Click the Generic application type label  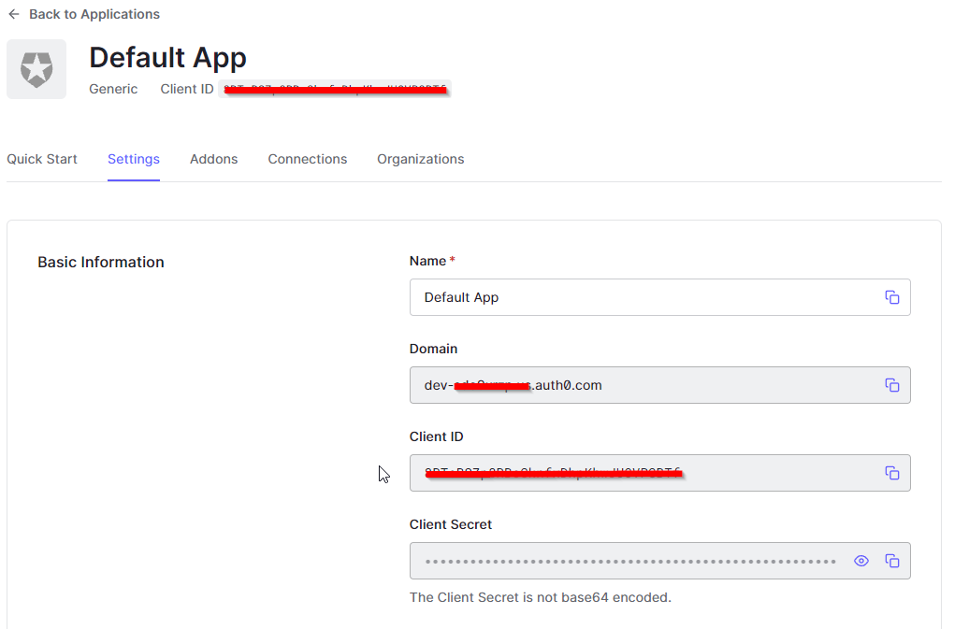coord(113,90)
